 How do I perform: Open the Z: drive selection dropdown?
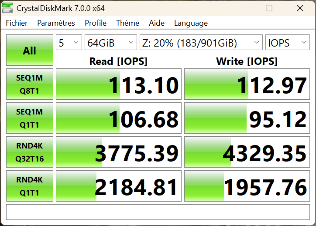pyautogui.click(x=201, y=43)
